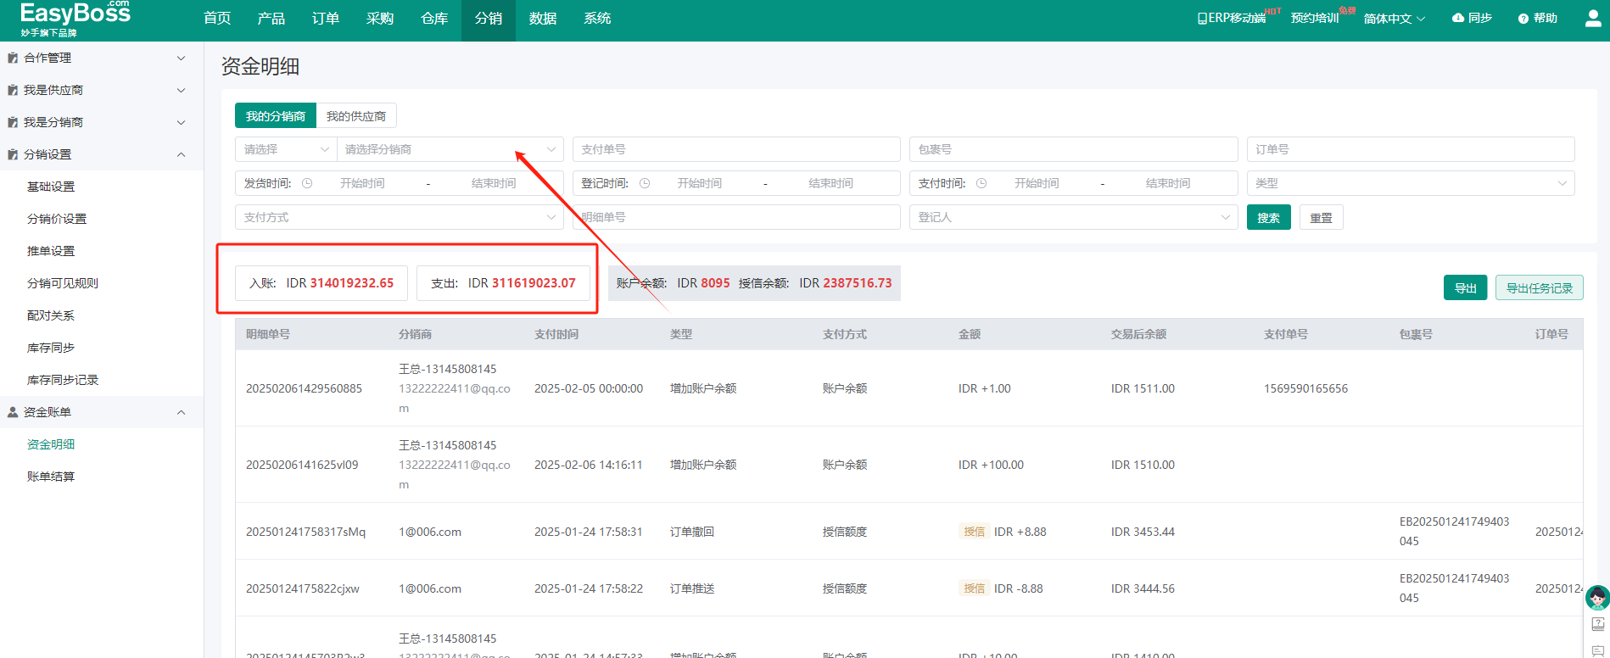Screen dimensions: 1610x658
Task: Click the 支付单号 input field
Action: [735, 149]
